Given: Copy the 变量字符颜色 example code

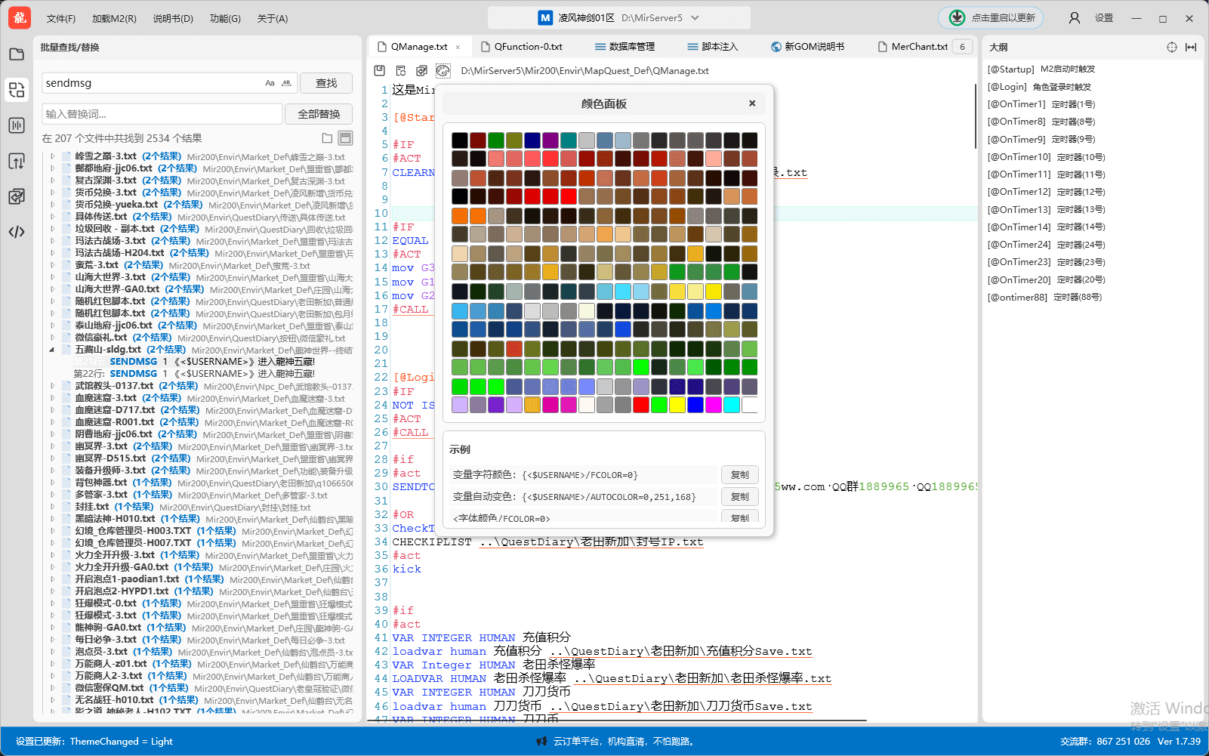Looking at the screenshot, I should point(739,475).
